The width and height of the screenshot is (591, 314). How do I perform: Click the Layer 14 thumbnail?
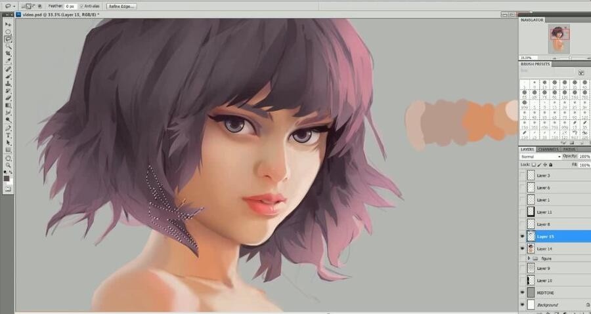click(x=531, y=248)
